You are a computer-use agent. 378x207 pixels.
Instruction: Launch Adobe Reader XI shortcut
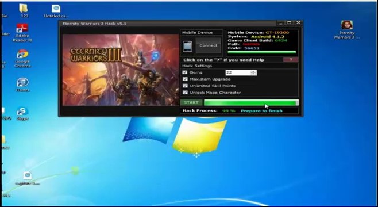tap(22, 33)
